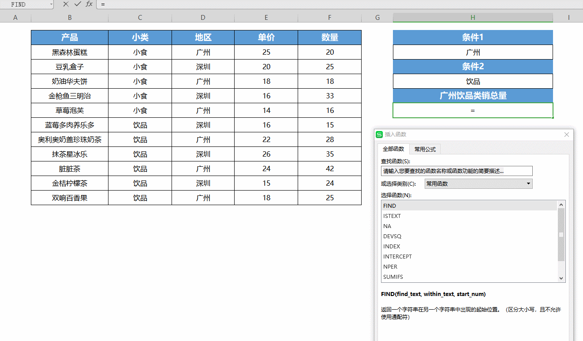Select the 金桔柠檬茶 cell
This screenshot has width=583, height=341.
point(70,183)
